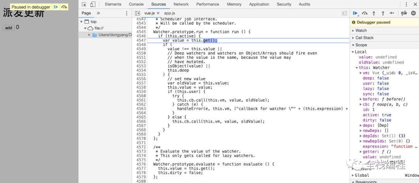Open the Application panel
419x183 pixels.
point(259,4)
